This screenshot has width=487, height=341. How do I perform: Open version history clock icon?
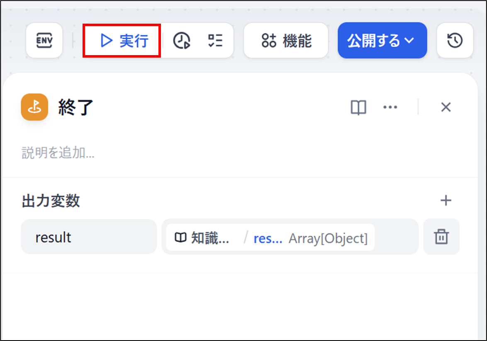coord(455,40)
